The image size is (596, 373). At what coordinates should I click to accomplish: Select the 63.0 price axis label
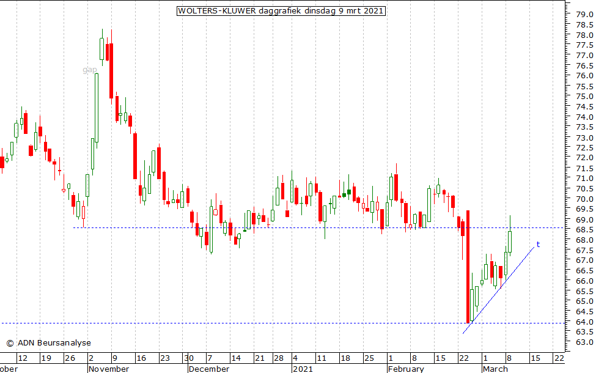(x=584, y=342)
